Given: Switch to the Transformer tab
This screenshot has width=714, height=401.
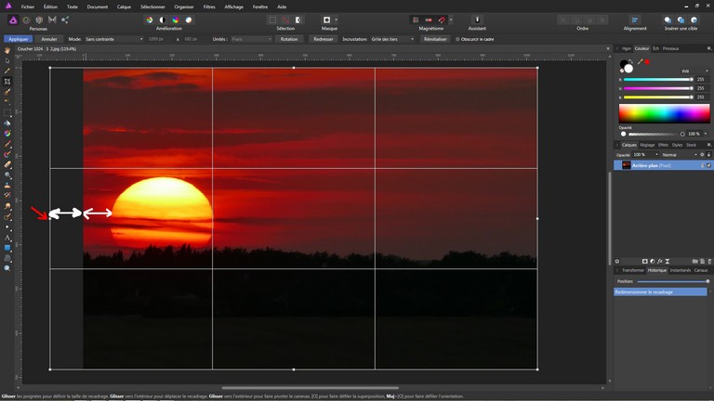Looking at the screenshot, I should coord(633,270).
